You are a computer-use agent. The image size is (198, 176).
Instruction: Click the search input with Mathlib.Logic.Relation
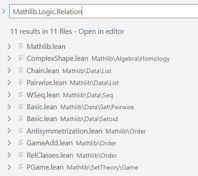point(104,11)
